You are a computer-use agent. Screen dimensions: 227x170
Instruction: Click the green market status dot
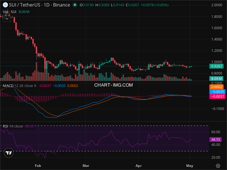75,5
